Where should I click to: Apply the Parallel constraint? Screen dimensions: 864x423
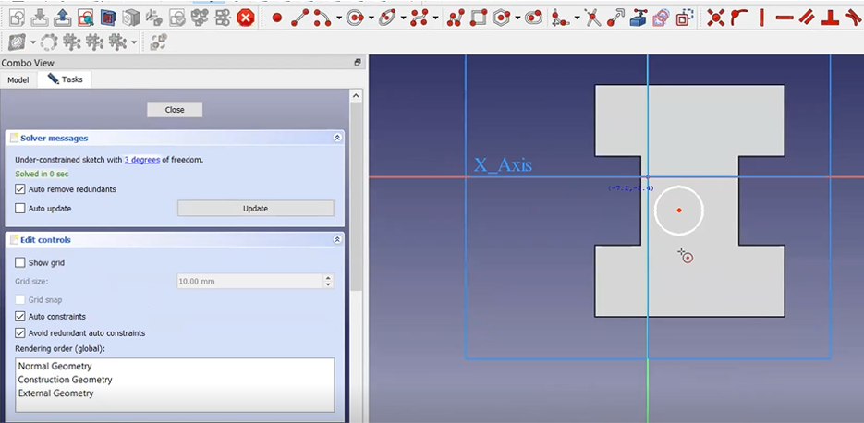tap(807, 18)
